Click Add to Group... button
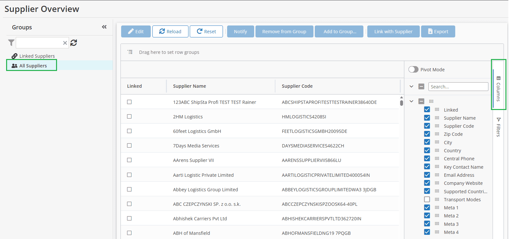509x239 pixels. [x=340, y=32]
